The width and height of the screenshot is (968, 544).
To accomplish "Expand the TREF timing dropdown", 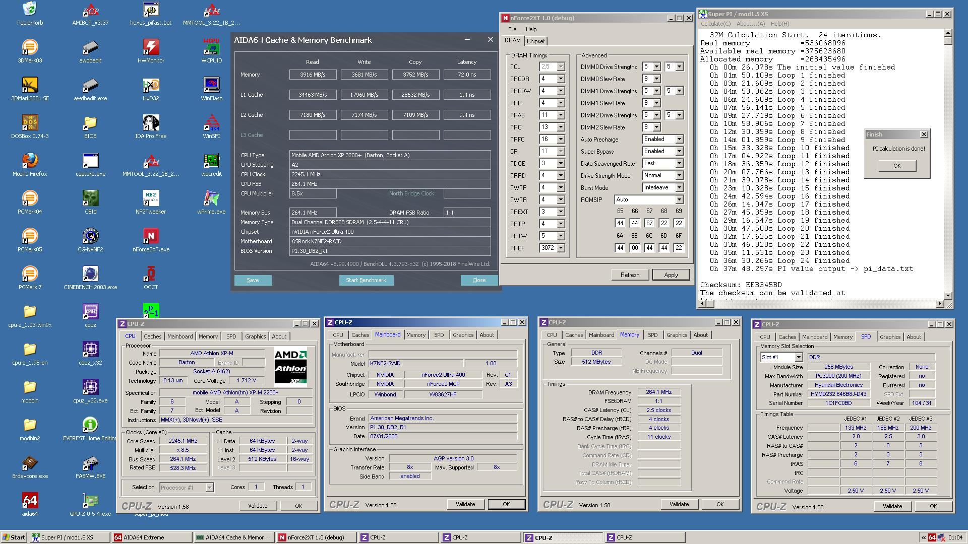I will click(x=560, y=248).
